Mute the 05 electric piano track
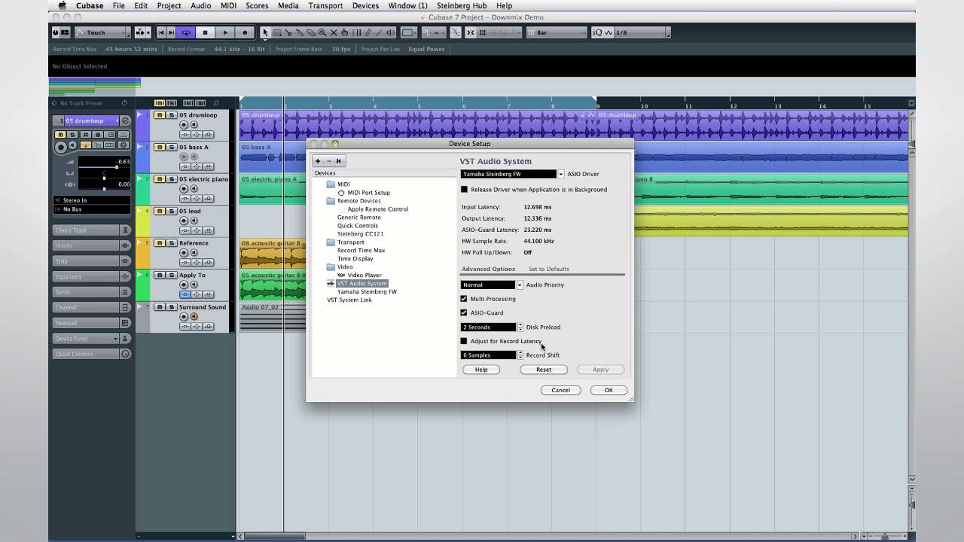Image resolution: width=964 pixels, height=542 pixels. coord(160,179)
